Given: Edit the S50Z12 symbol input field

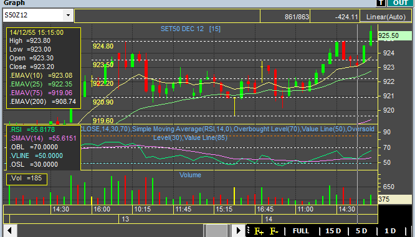Looking at the screenshot, I should pyautogui.click(x=33, y=16).
